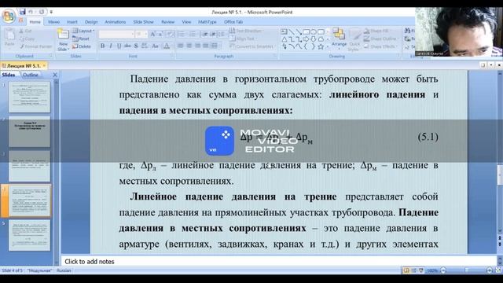
Task: Switch to the Outline pane tab
Action: coord(31,75)
